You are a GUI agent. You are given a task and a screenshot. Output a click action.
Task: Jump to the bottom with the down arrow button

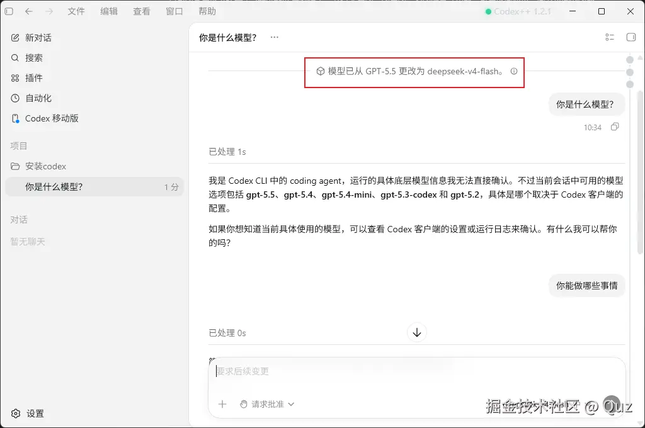(417, 332)
